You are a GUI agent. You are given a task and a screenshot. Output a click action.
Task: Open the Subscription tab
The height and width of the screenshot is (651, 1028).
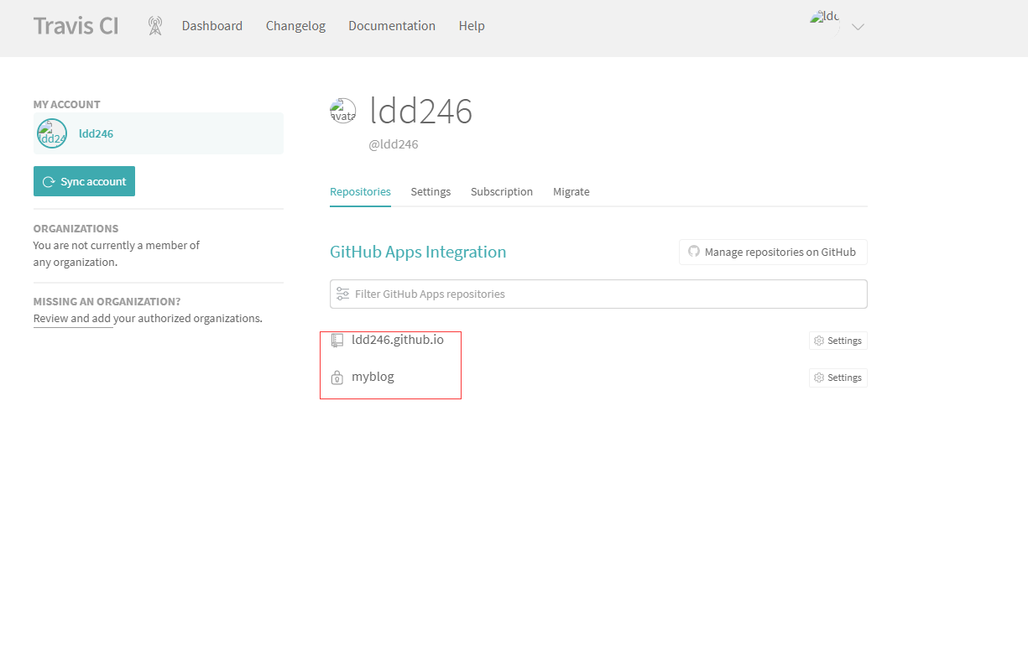tap(502, 191)
